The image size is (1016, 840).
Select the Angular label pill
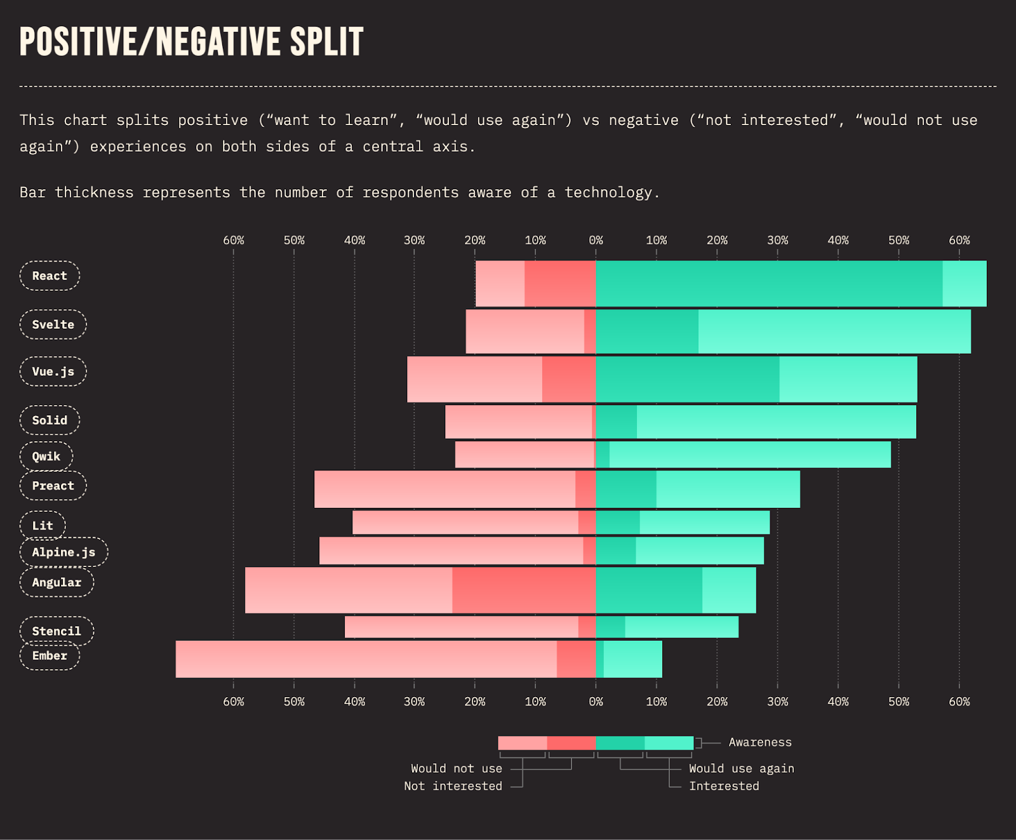pos(57,583)
